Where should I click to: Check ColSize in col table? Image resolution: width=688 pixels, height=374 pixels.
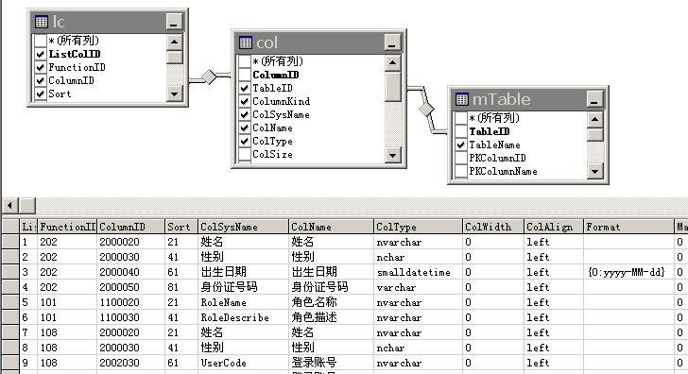(x=245, y=154)
